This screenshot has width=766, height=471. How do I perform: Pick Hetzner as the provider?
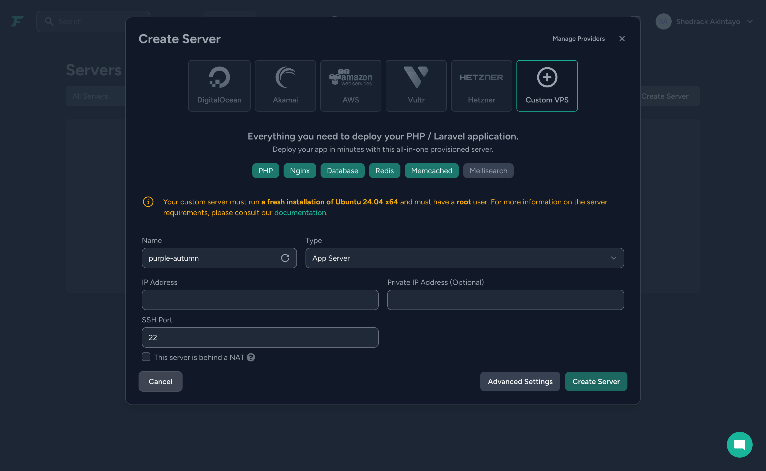click(482, 85)
